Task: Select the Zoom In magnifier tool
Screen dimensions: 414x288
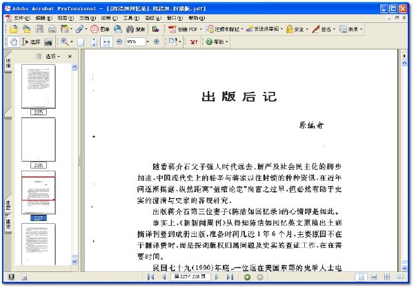Action: (x=64, y=41)
